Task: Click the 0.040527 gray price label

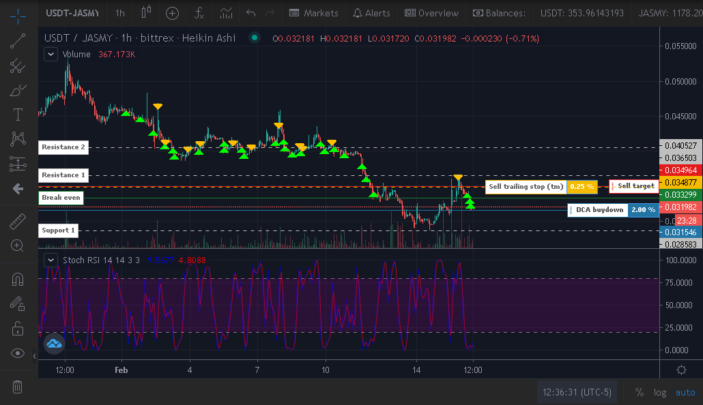Action: pyautogui.click(x=680, y=146)
